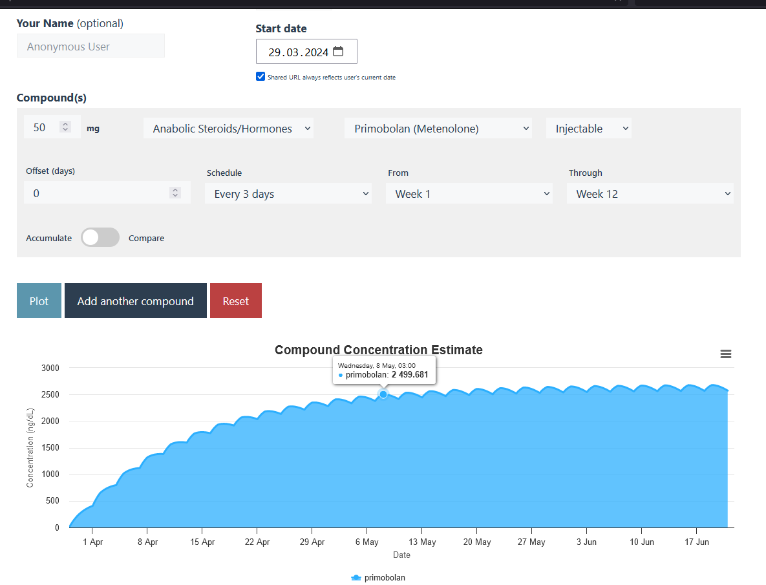Expand the From Week 1 dropdown
Screen dimensions: 766x585
469,194
